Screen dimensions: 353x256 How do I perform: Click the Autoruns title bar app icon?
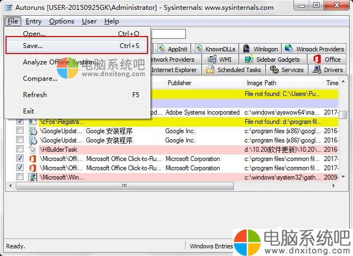coord(8,8)
